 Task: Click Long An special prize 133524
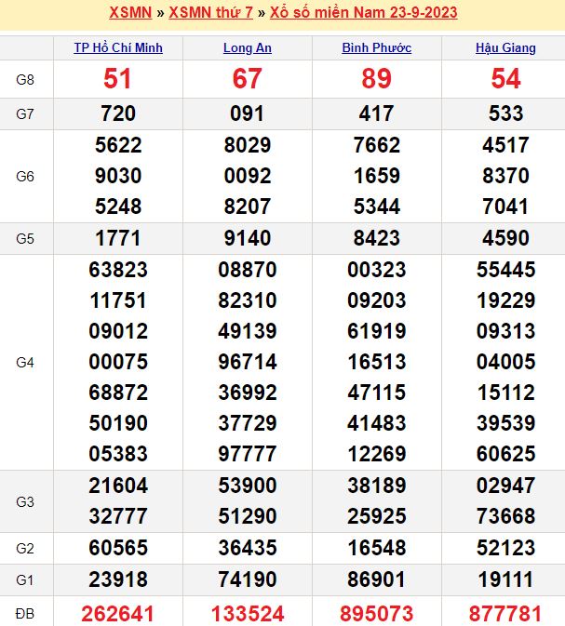click(248, 613)
